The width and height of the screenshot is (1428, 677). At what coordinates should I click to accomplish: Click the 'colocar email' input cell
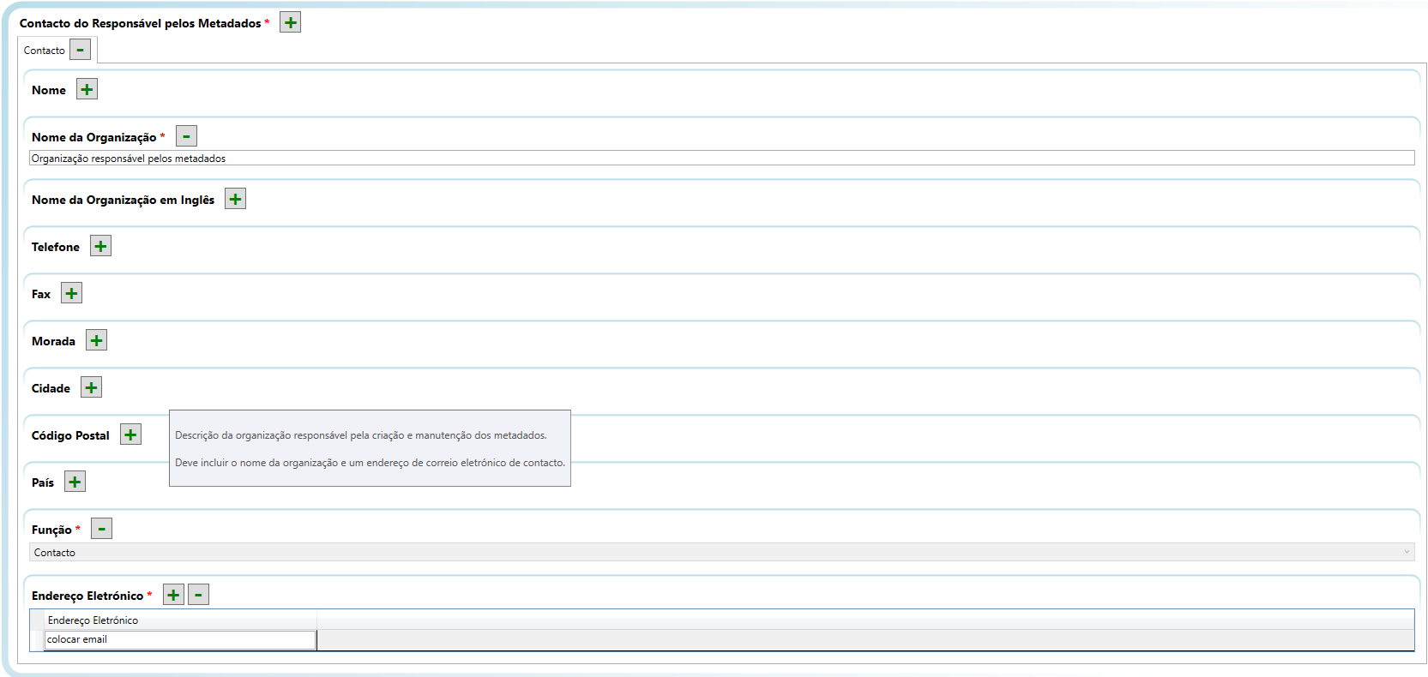pos(180,639)
